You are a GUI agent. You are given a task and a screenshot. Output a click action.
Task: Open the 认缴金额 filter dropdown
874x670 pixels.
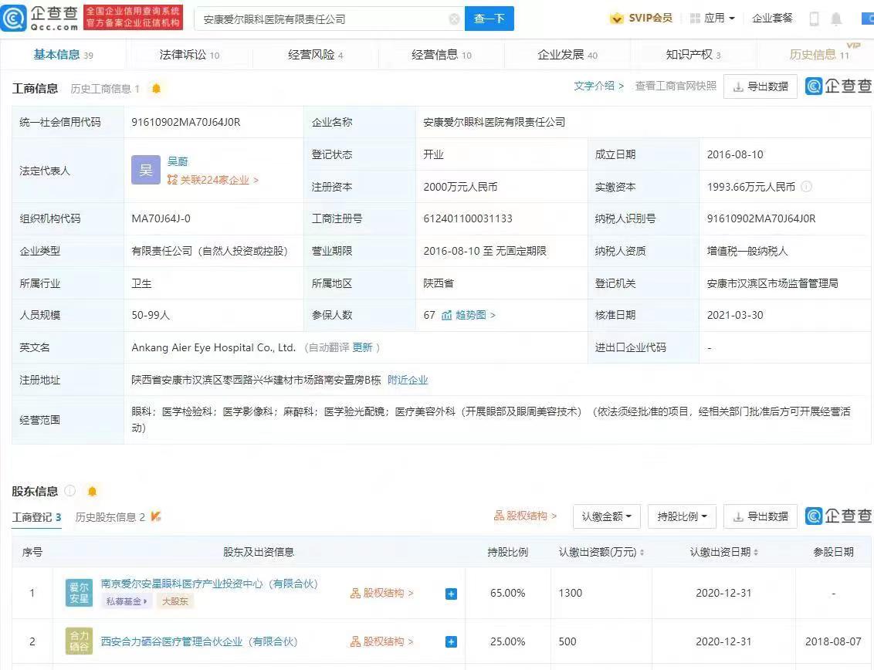pos(606,516)
